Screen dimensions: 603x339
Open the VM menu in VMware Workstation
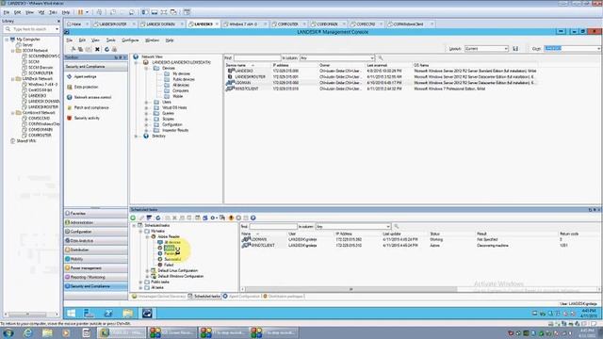[x=41, y=12]
